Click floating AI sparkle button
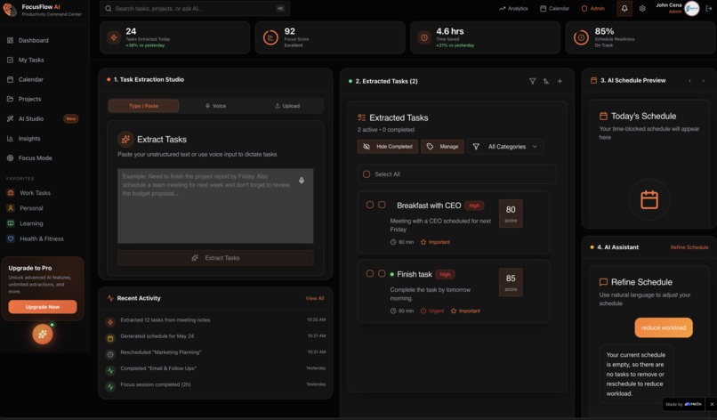717x420 pixels. coord(43,334)
